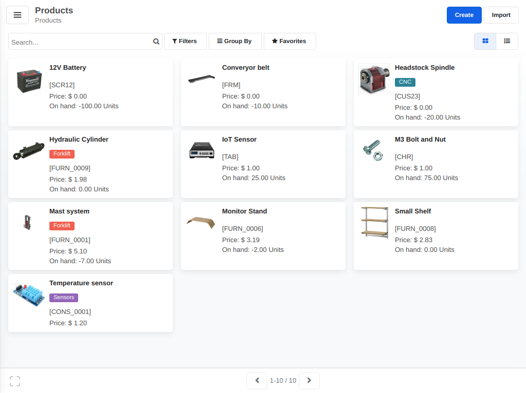Open the M3 Bolt and Nut card
Viewport: 526px width, 393px height.
(436, 164)
